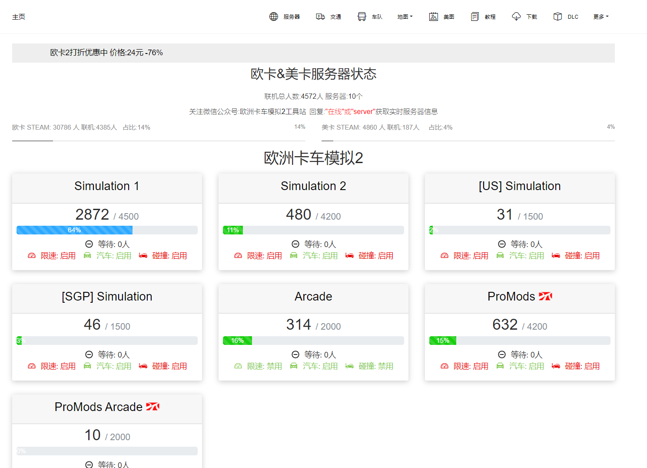This screenshot has width=647, height=468.
Task: Open the 地图 dropdown menu
Action: coord(405,17)
